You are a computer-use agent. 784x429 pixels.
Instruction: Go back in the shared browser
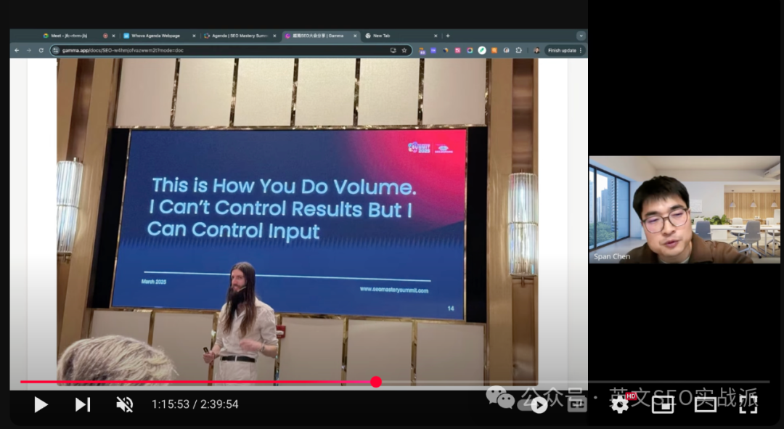point(17,51)
